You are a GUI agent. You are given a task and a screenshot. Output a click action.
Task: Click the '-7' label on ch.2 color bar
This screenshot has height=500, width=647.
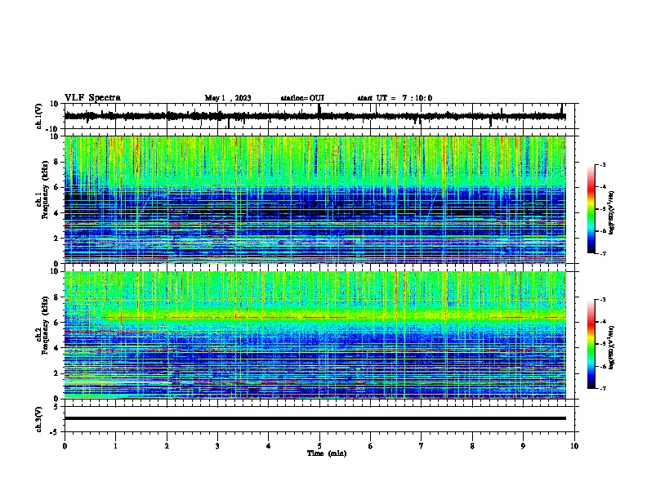[x=602, y=388]
